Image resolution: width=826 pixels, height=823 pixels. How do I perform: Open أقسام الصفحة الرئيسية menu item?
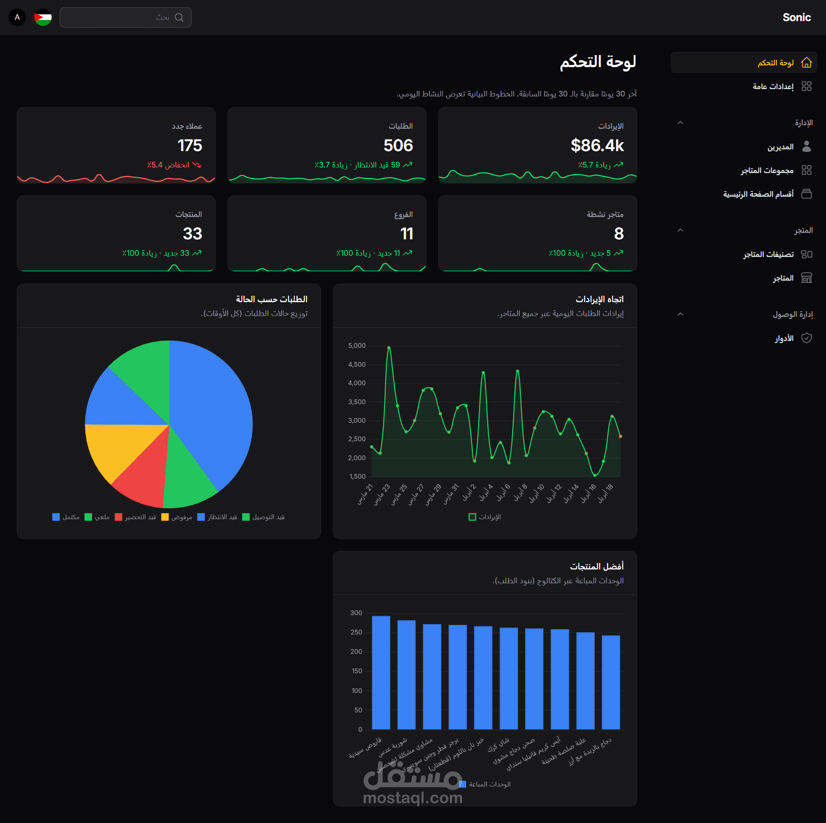point(744,194)
